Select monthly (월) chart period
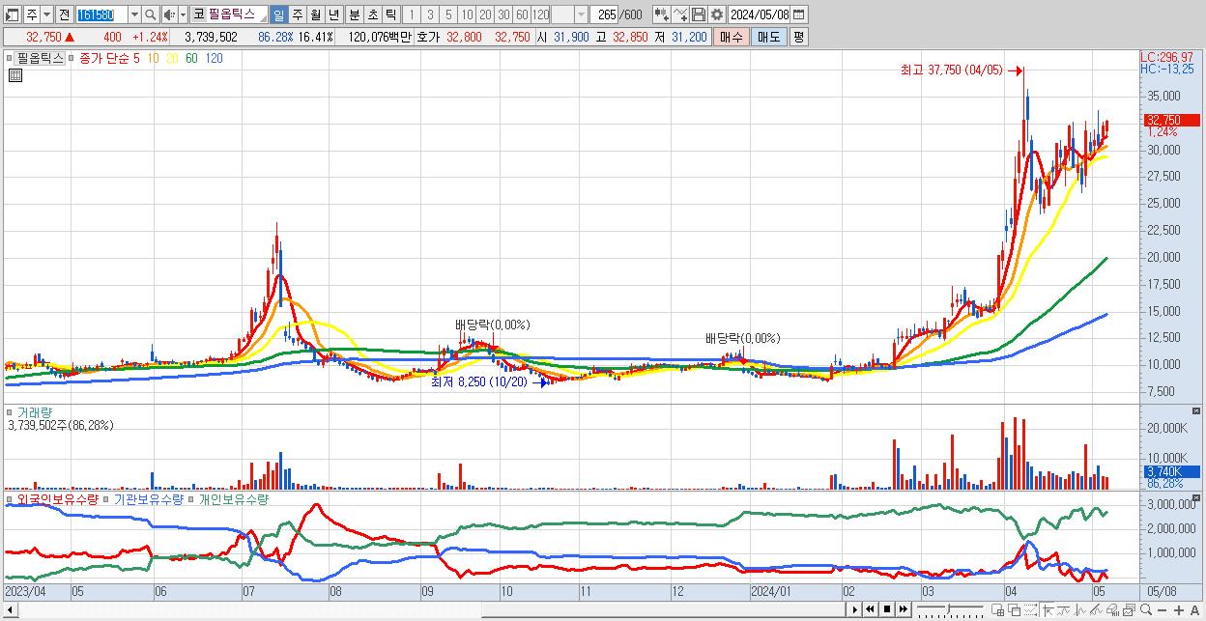 click(315, 14)
